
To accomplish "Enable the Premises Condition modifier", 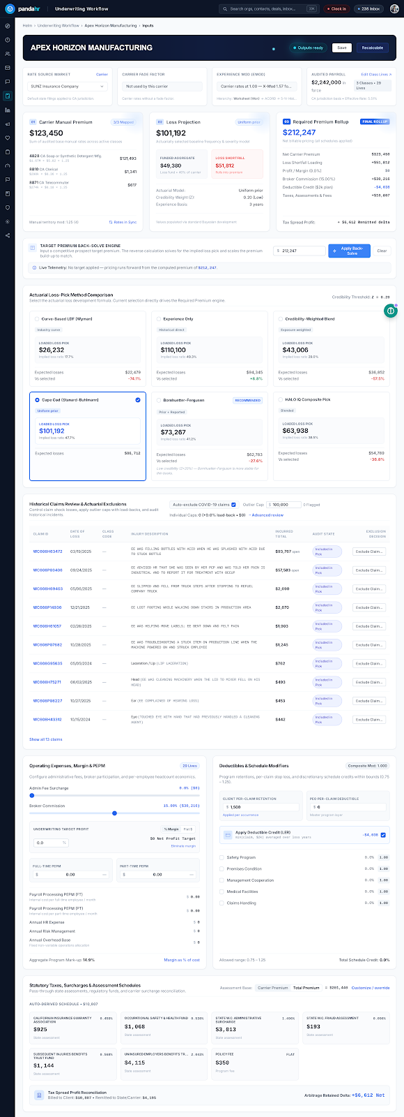I will 222,869.
